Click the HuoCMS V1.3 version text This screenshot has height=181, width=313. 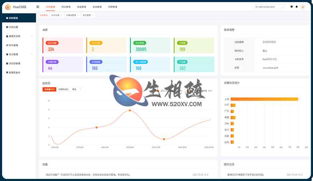tap(270, 59)
